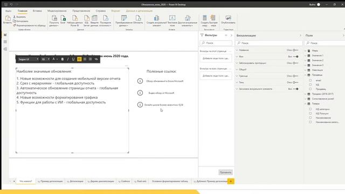Check the ИД категории field checkbox
Viewport: 345px width, 194px height.
(x=310, y=109)
